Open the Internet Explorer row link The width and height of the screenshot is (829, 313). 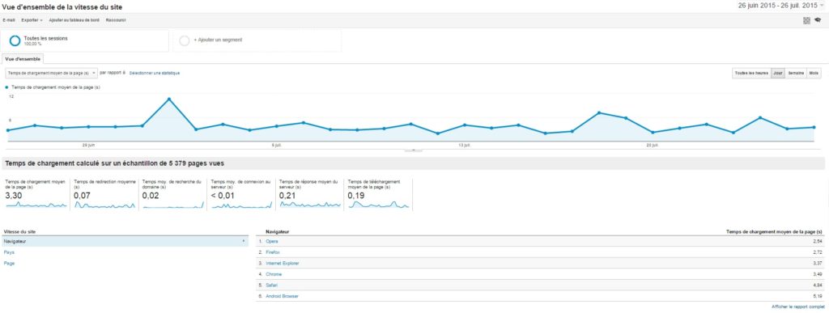tap(283, 263)
